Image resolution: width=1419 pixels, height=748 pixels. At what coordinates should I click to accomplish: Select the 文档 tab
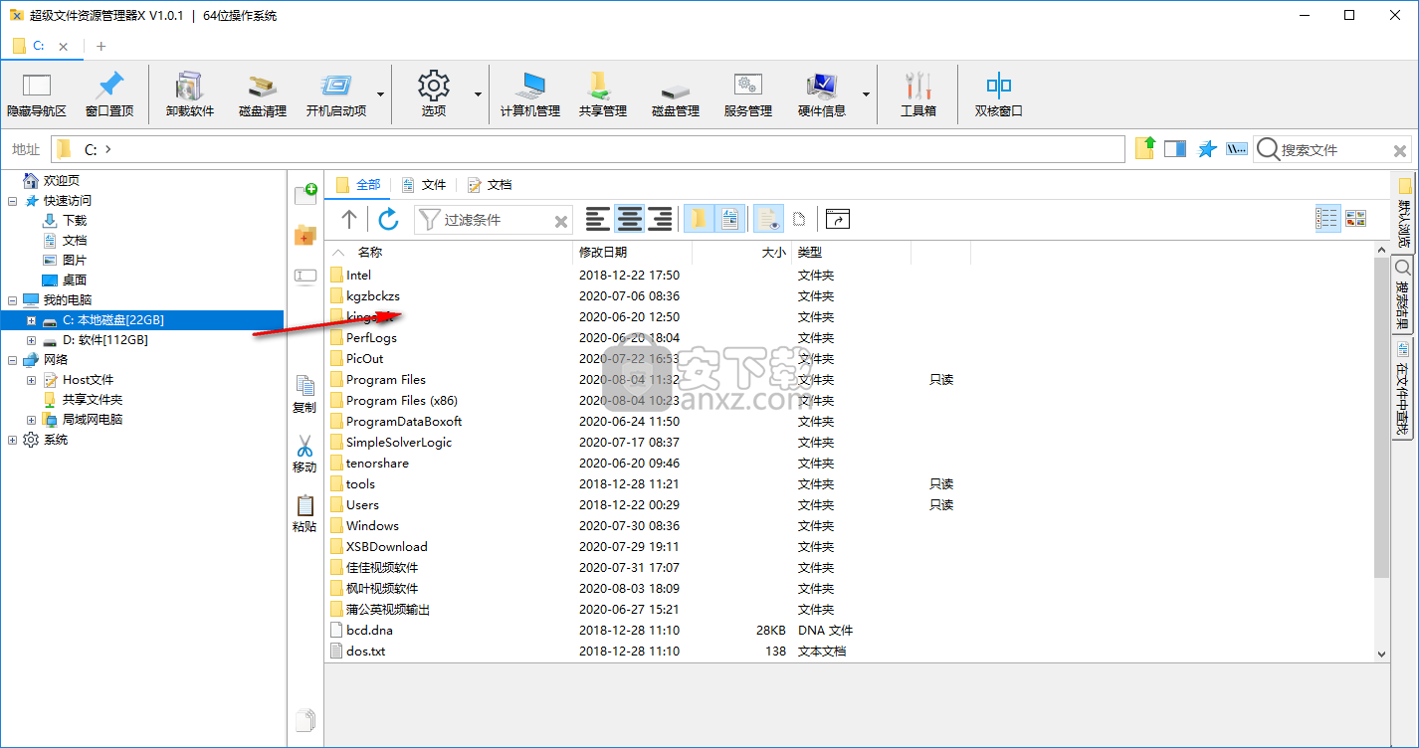click(x=489, y=184)
